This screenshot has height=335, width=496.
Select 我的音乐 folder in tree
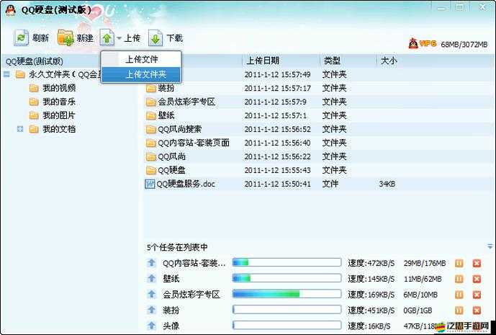[59, 102]
